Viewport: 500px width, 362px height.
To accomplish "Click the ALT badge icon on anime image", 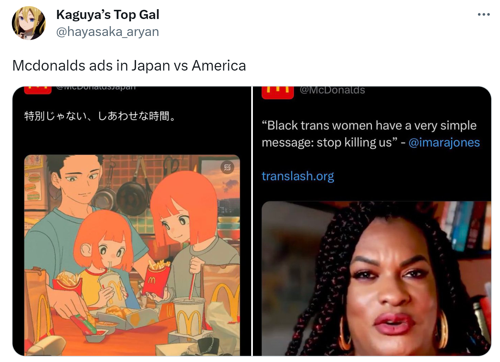I will [x=227, y=167].
